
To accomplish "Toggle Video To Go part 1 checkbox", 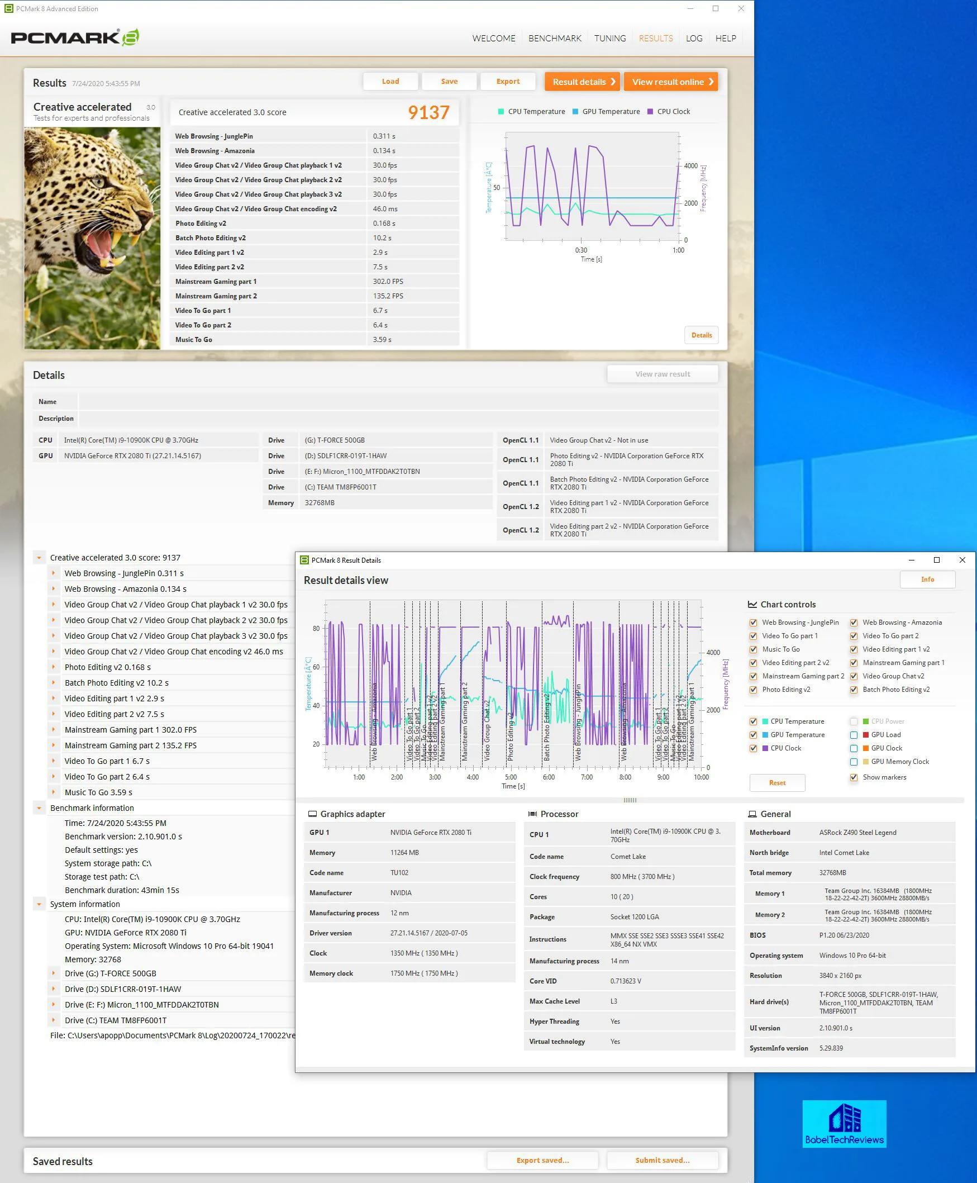I will (x=753, y=636).
